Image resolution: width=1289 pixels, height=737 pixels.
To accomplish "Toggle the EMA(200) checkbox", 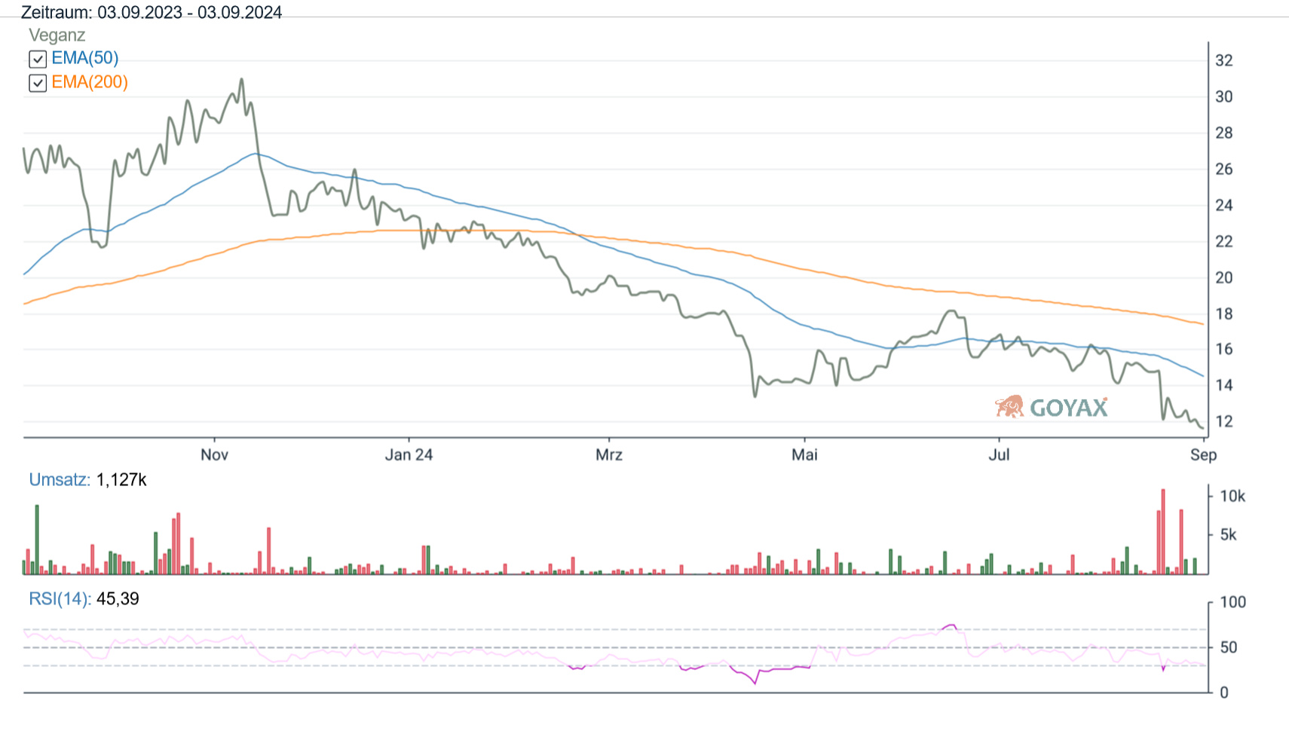I will pos(38,83).
